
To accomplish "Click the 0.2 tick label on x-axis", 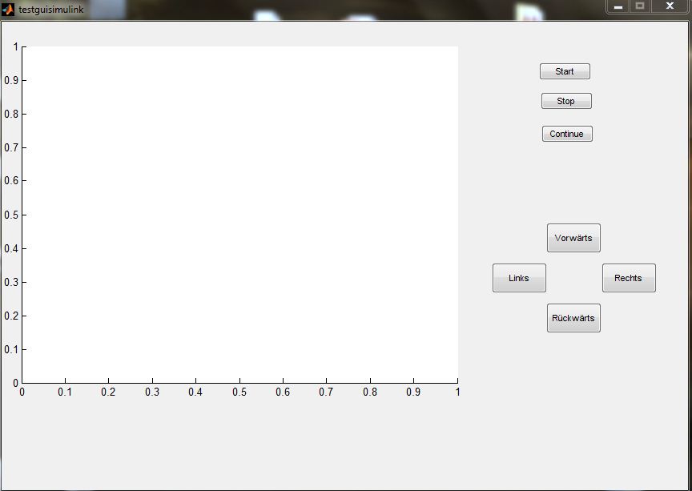I will click(108, 392).
